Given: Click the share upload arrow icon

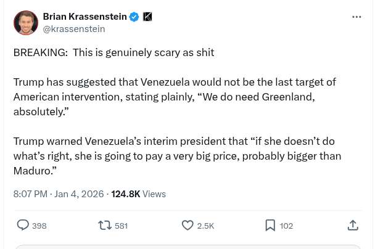Looking at the screenshot, I should 353,226.
